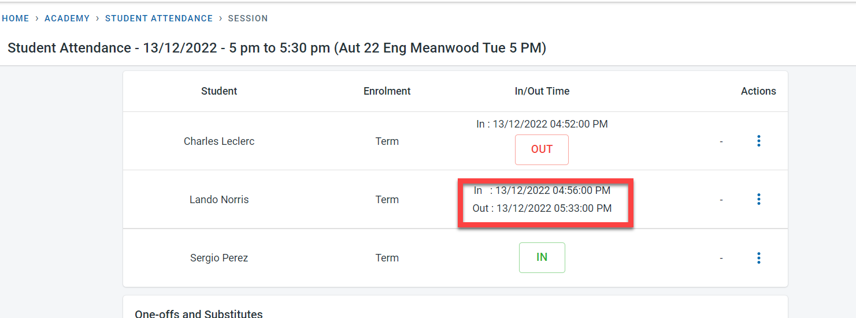
Task: Click the Student column header
Action: click(x=219, y=91)
